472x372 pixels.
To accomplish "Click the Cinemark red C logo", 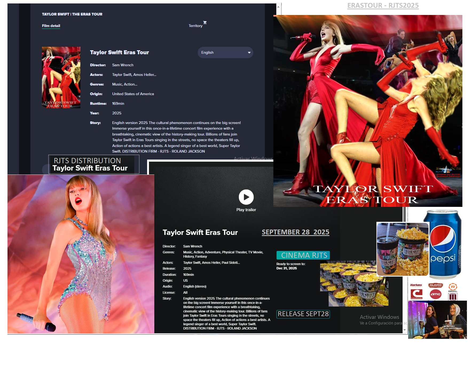I will tap(416, 294).
